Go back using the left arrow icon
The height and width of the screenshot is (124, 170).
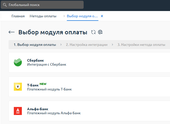(x=12, y=32)
